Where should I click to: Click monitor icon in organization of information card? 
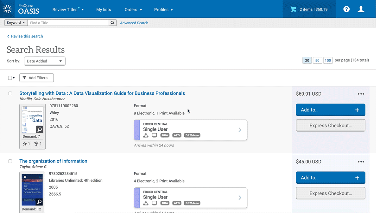pos(154,203)
